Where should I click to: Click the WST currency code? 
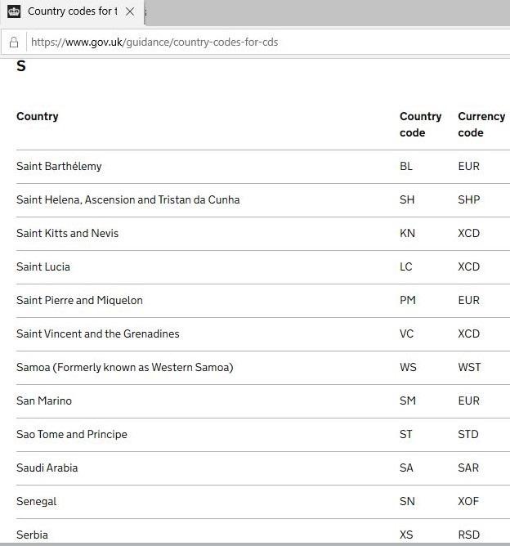point(470,367)
